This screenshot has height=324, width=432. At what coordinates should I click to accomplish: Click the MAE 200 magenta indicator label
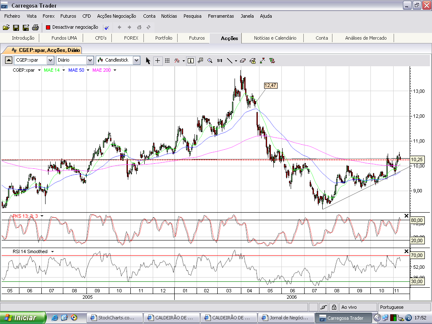tap(101, 70)
